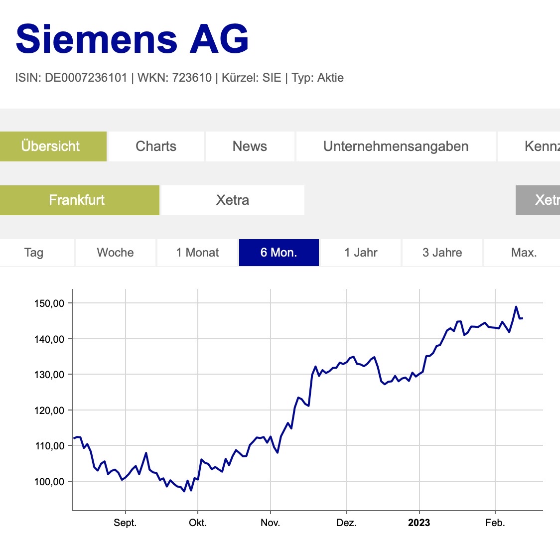Click the Siemens AG heading
This screenshot has width=560, height=549.
click(x=133, y=39)
